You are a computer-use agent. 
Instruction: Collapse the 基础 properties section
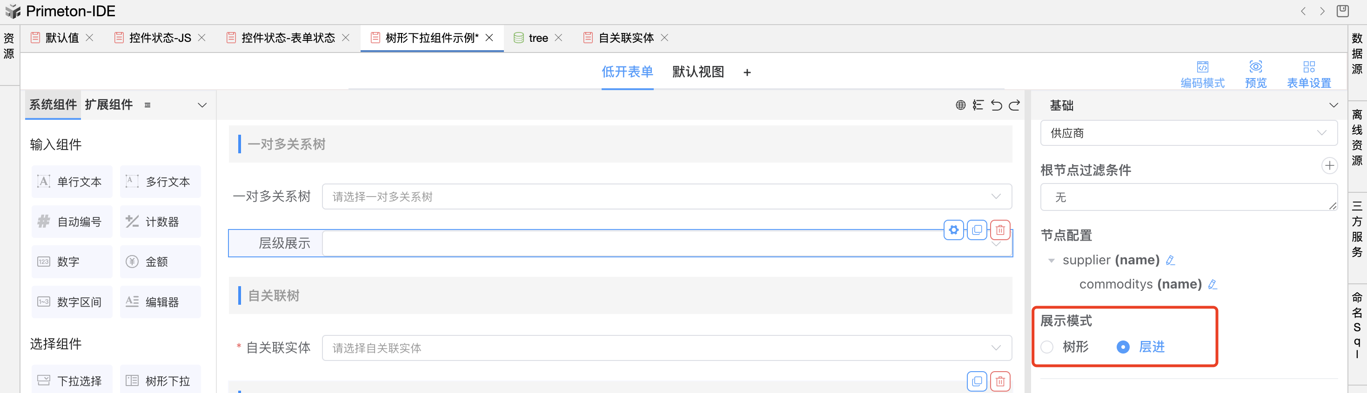point(1333,105)
